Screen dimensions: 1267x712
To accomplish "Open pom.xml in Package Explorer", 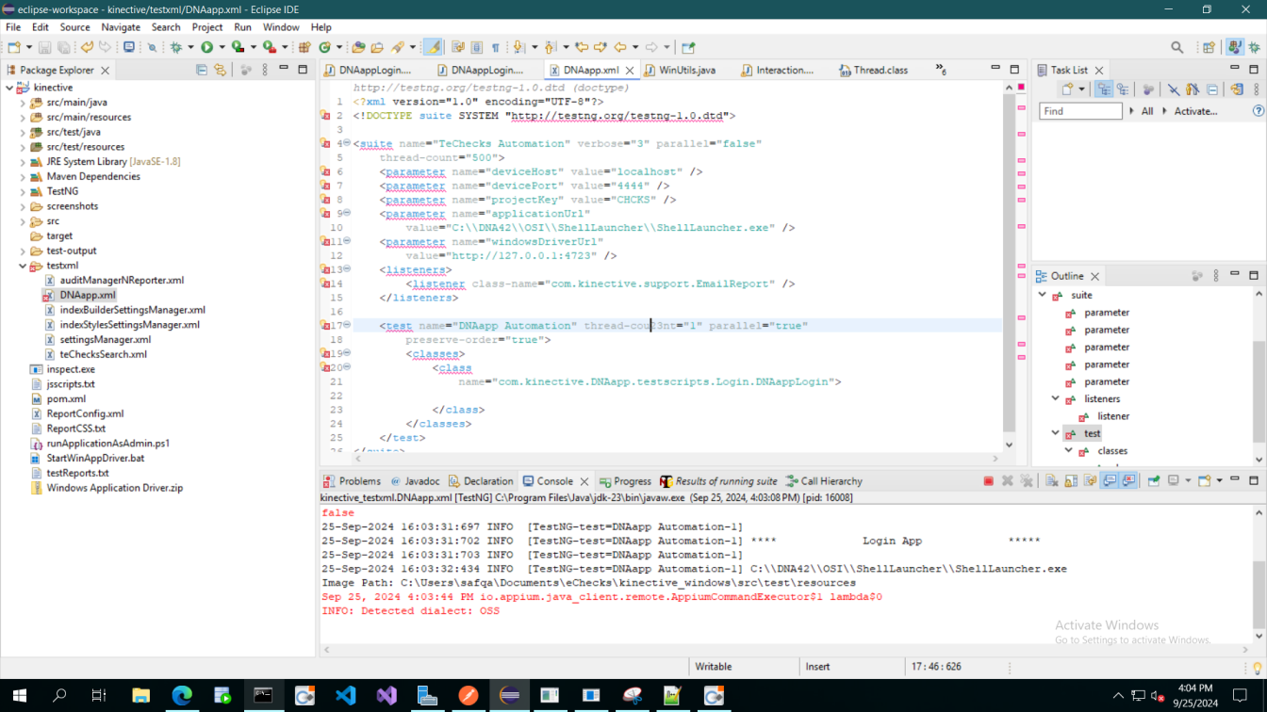I will click(x=66, y=399).
